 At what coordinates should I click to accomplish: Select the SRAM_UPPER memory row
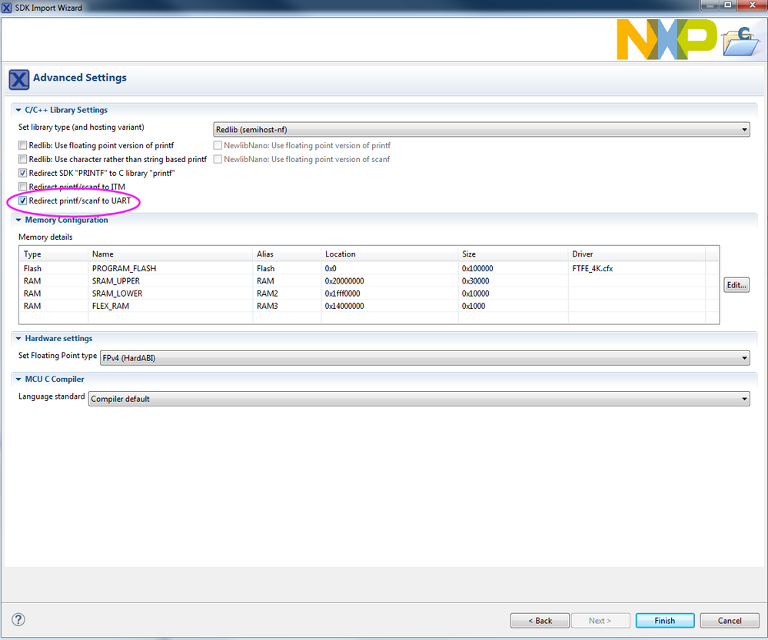pos(369,281)
